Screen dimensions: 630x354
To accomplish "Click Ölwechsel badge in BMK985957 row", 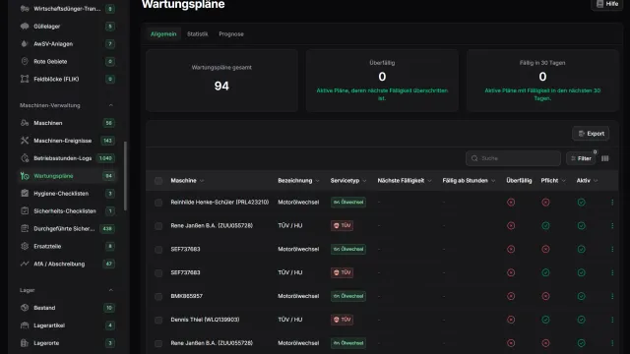I will pyautogui.click(x=347, y=296).
